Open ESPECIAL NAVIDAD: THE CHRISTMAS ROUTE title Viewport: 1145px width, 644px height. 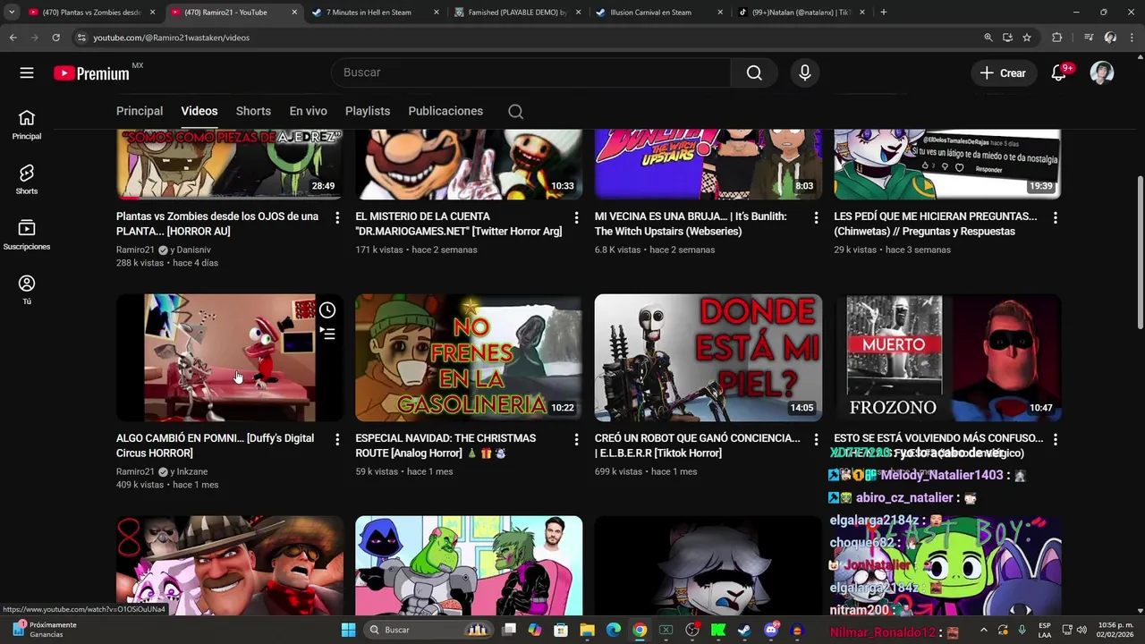point(446,445)
